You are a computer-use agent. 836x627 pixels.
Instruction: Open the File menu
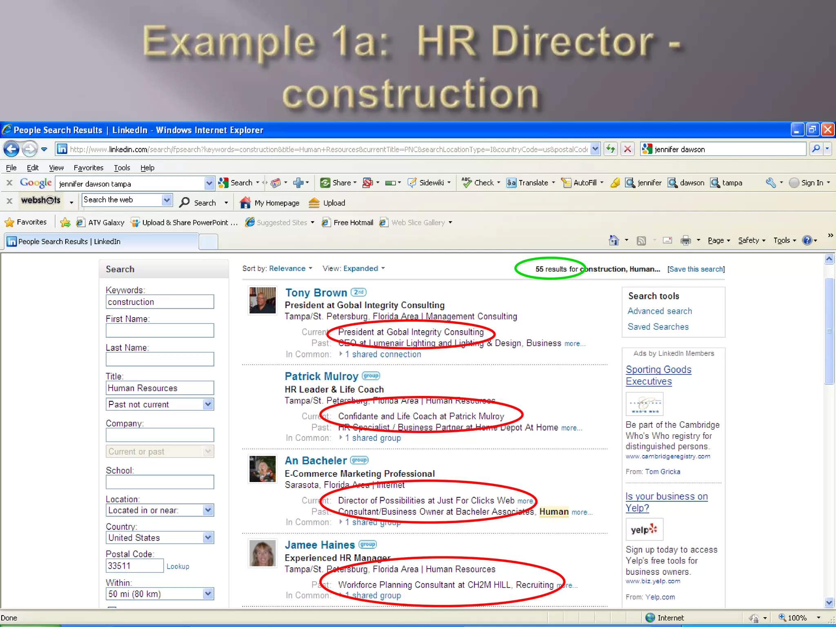click(x=11, y=167)
